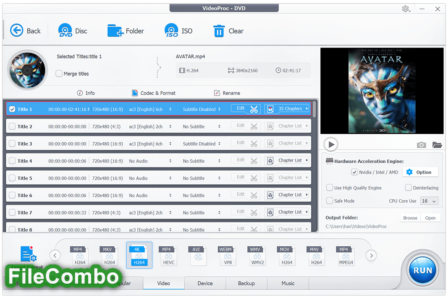Edit Title 1
The height and width of the screenshot is (298, 448).
point(241,108)
